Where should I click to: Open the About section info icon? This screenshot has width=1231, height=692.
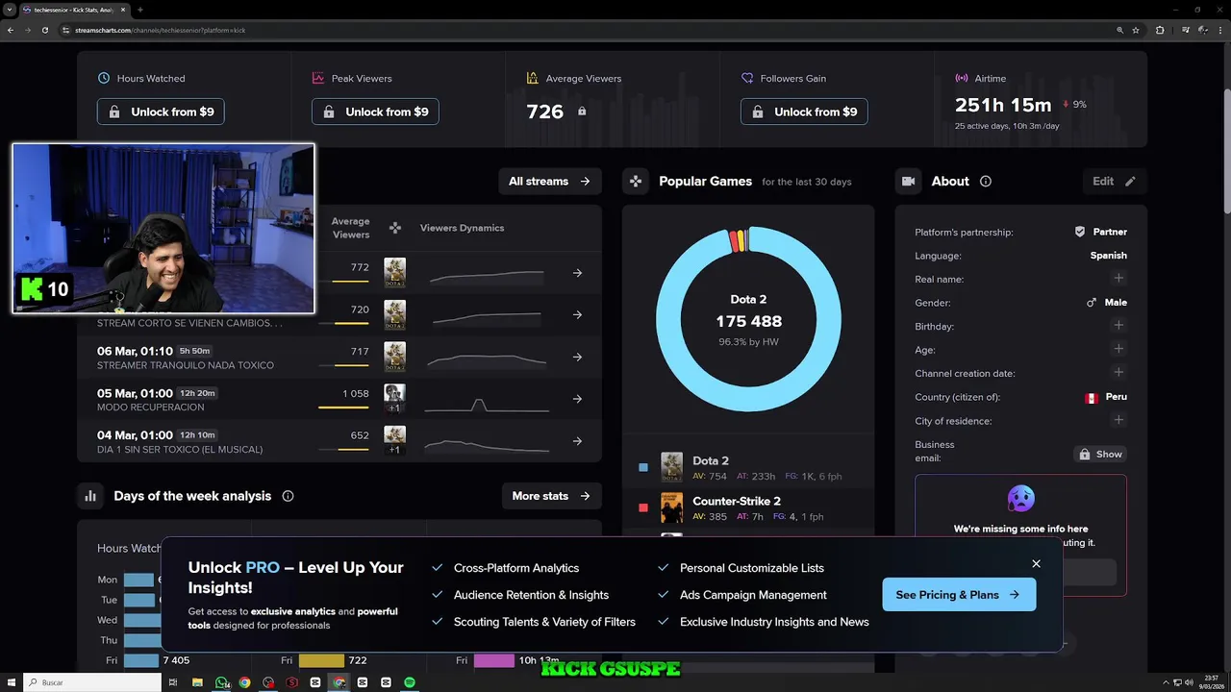coord(985,181)
